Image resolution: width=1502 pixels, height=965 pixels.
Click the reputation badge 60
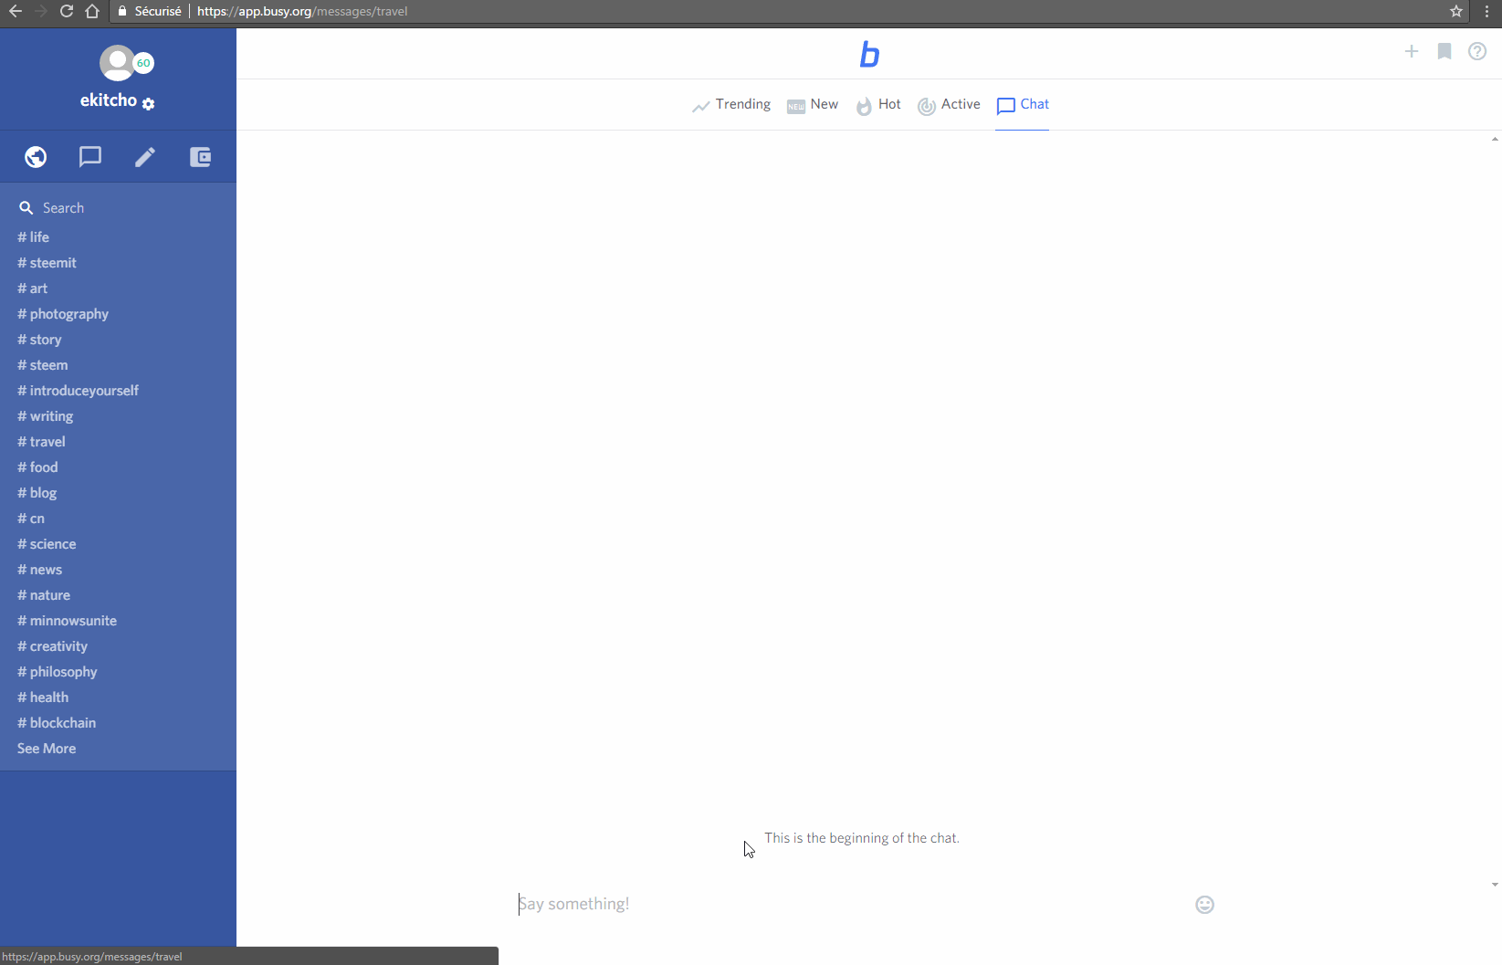(143, 63)
